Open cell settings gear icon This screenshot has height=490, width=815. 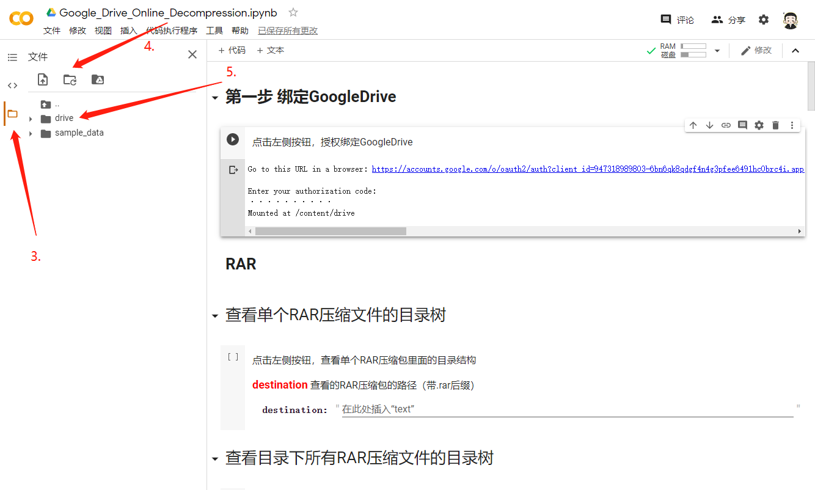click(759, 125)
